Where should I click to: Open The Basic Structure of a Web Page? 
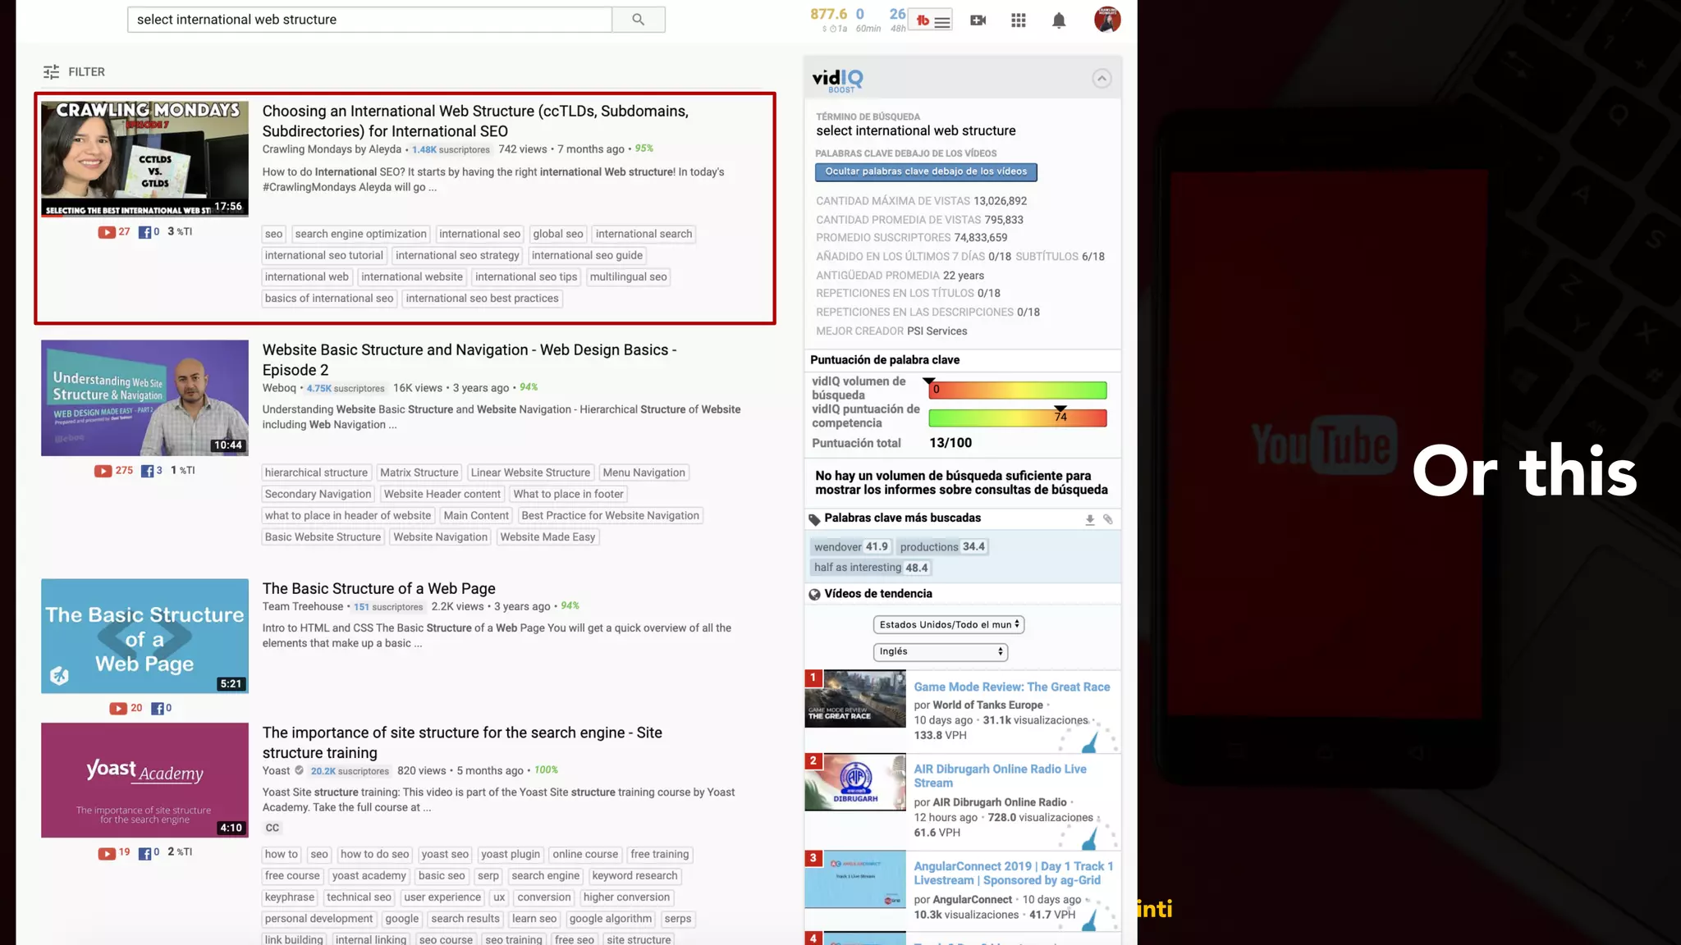378,589
